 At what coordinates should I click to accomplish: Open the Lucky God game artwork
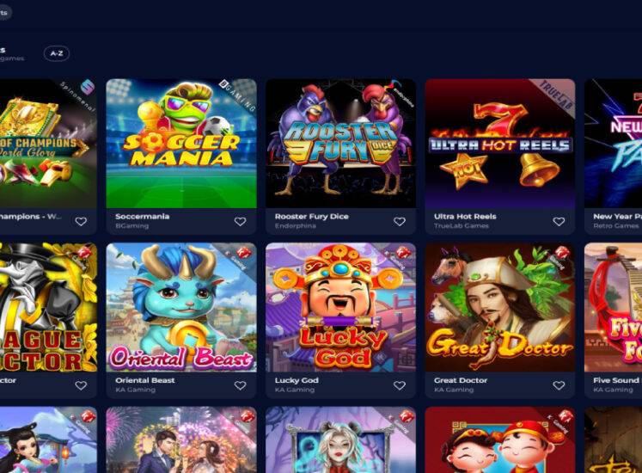coord(340,307)
